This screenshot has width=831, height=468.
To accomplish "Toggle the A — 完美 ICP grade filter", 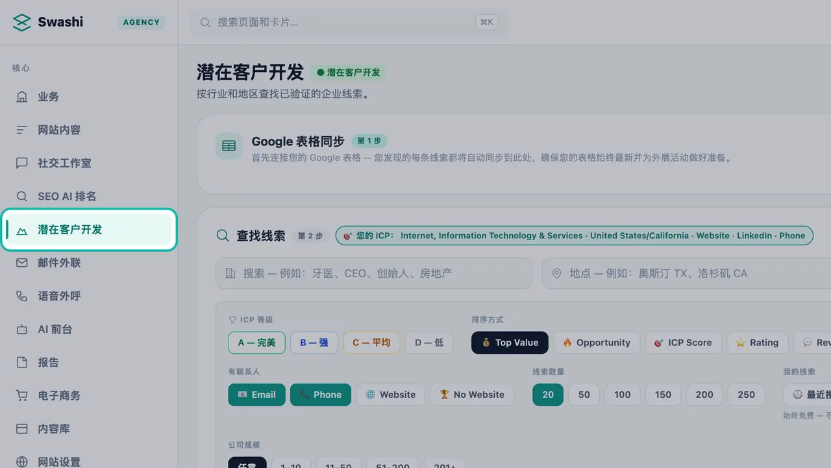I will [x=256, y=343].
